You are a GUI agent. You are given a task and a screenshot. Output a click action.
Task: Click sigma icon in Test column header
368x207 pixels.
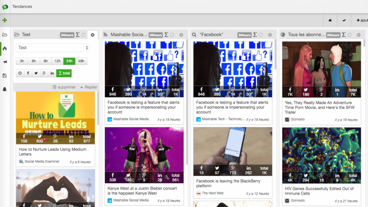click(x=78, y=35)
